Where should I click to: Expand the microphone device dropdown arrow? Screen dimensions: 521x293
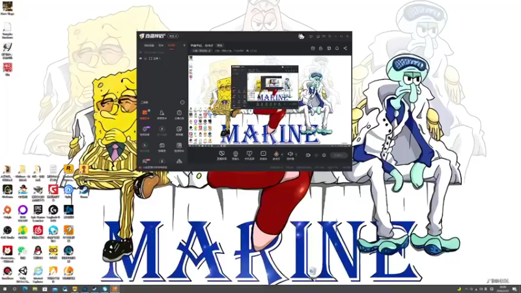(282, 154)
